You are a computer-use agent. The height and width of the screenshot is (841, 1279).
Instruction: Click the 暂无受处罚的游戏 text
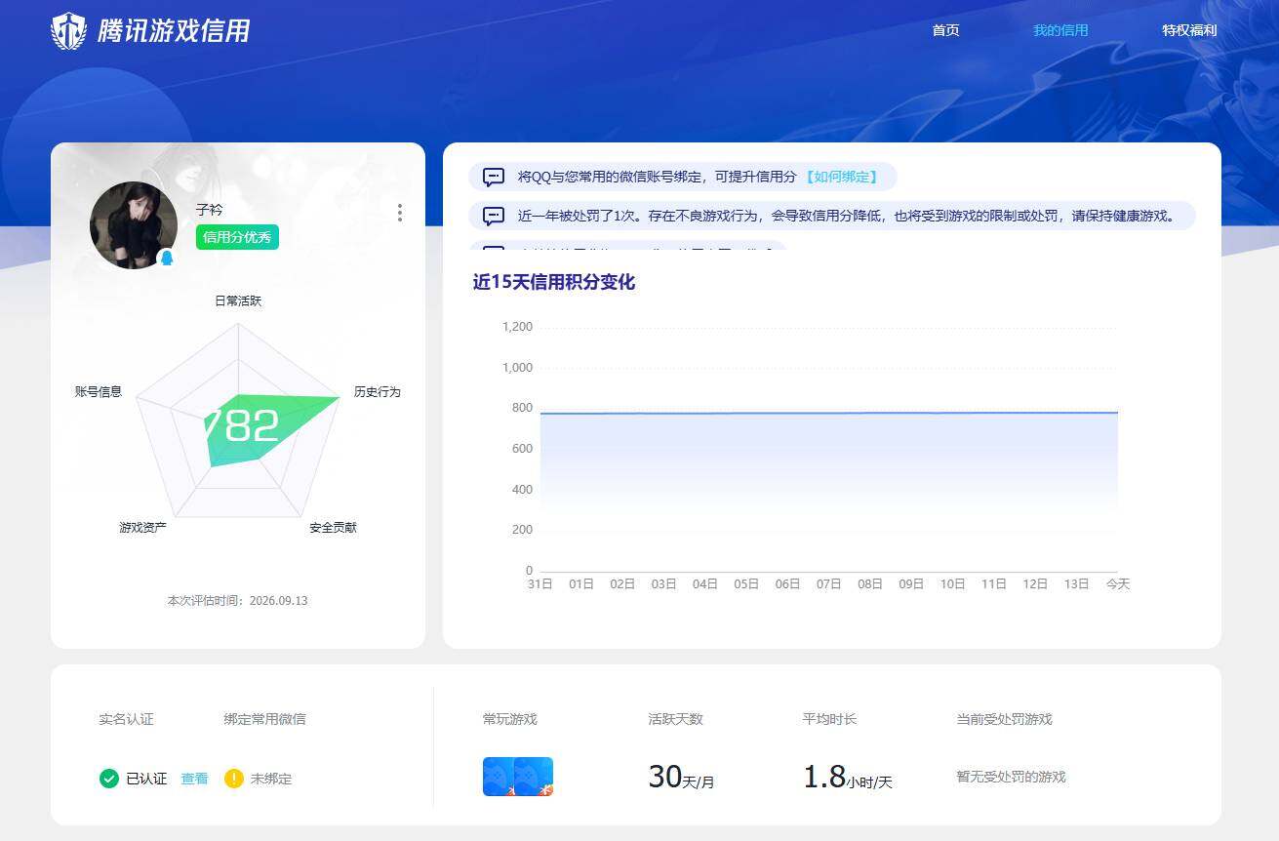coord(1011,777)
